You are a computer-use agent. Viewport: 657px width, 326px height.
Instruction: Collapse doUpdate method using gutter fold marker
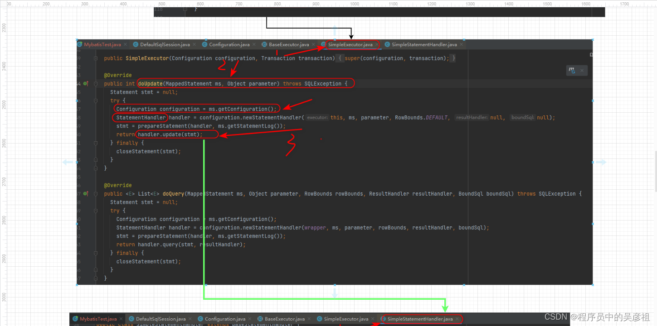click(96, 83)
